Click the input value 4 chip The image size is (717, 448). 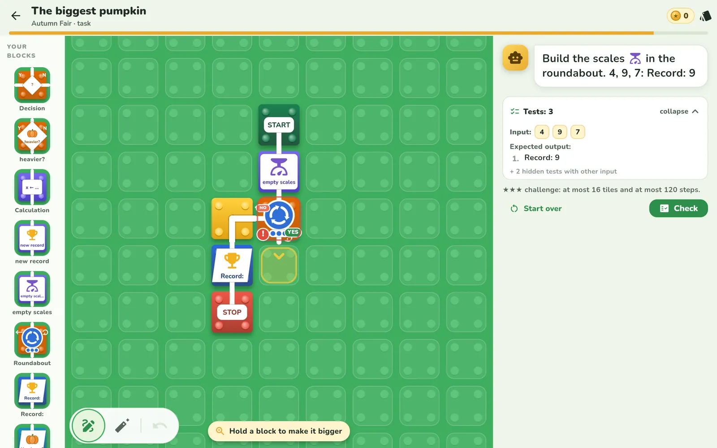pyautogui.click(x=542, y=132)
